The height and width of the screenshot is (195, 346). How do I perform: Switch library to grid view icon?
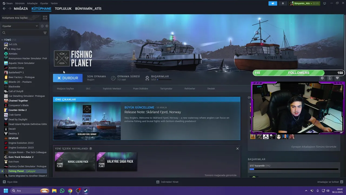point(45,18)
